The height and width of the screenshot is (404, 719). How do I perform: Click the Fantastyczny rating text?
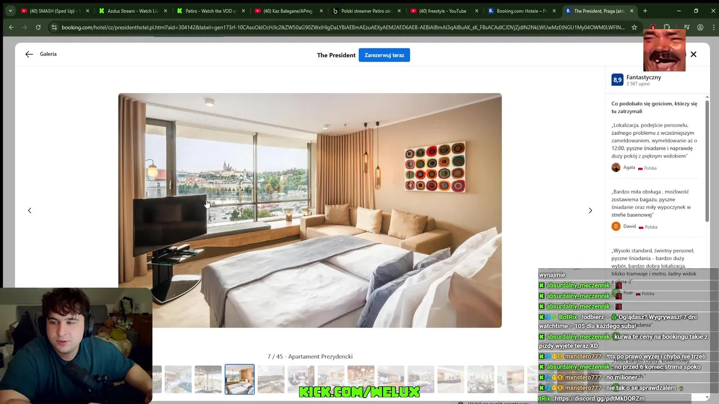point(644,77)
